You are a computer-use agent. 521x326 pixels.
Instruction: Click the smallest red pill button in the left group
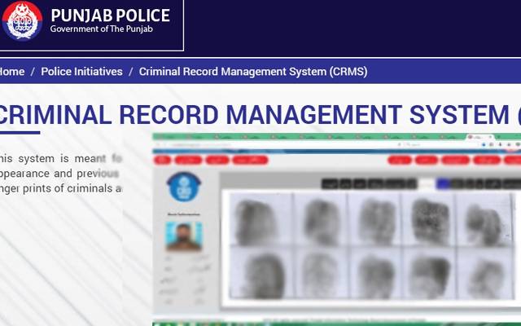[x=162, y=161]
